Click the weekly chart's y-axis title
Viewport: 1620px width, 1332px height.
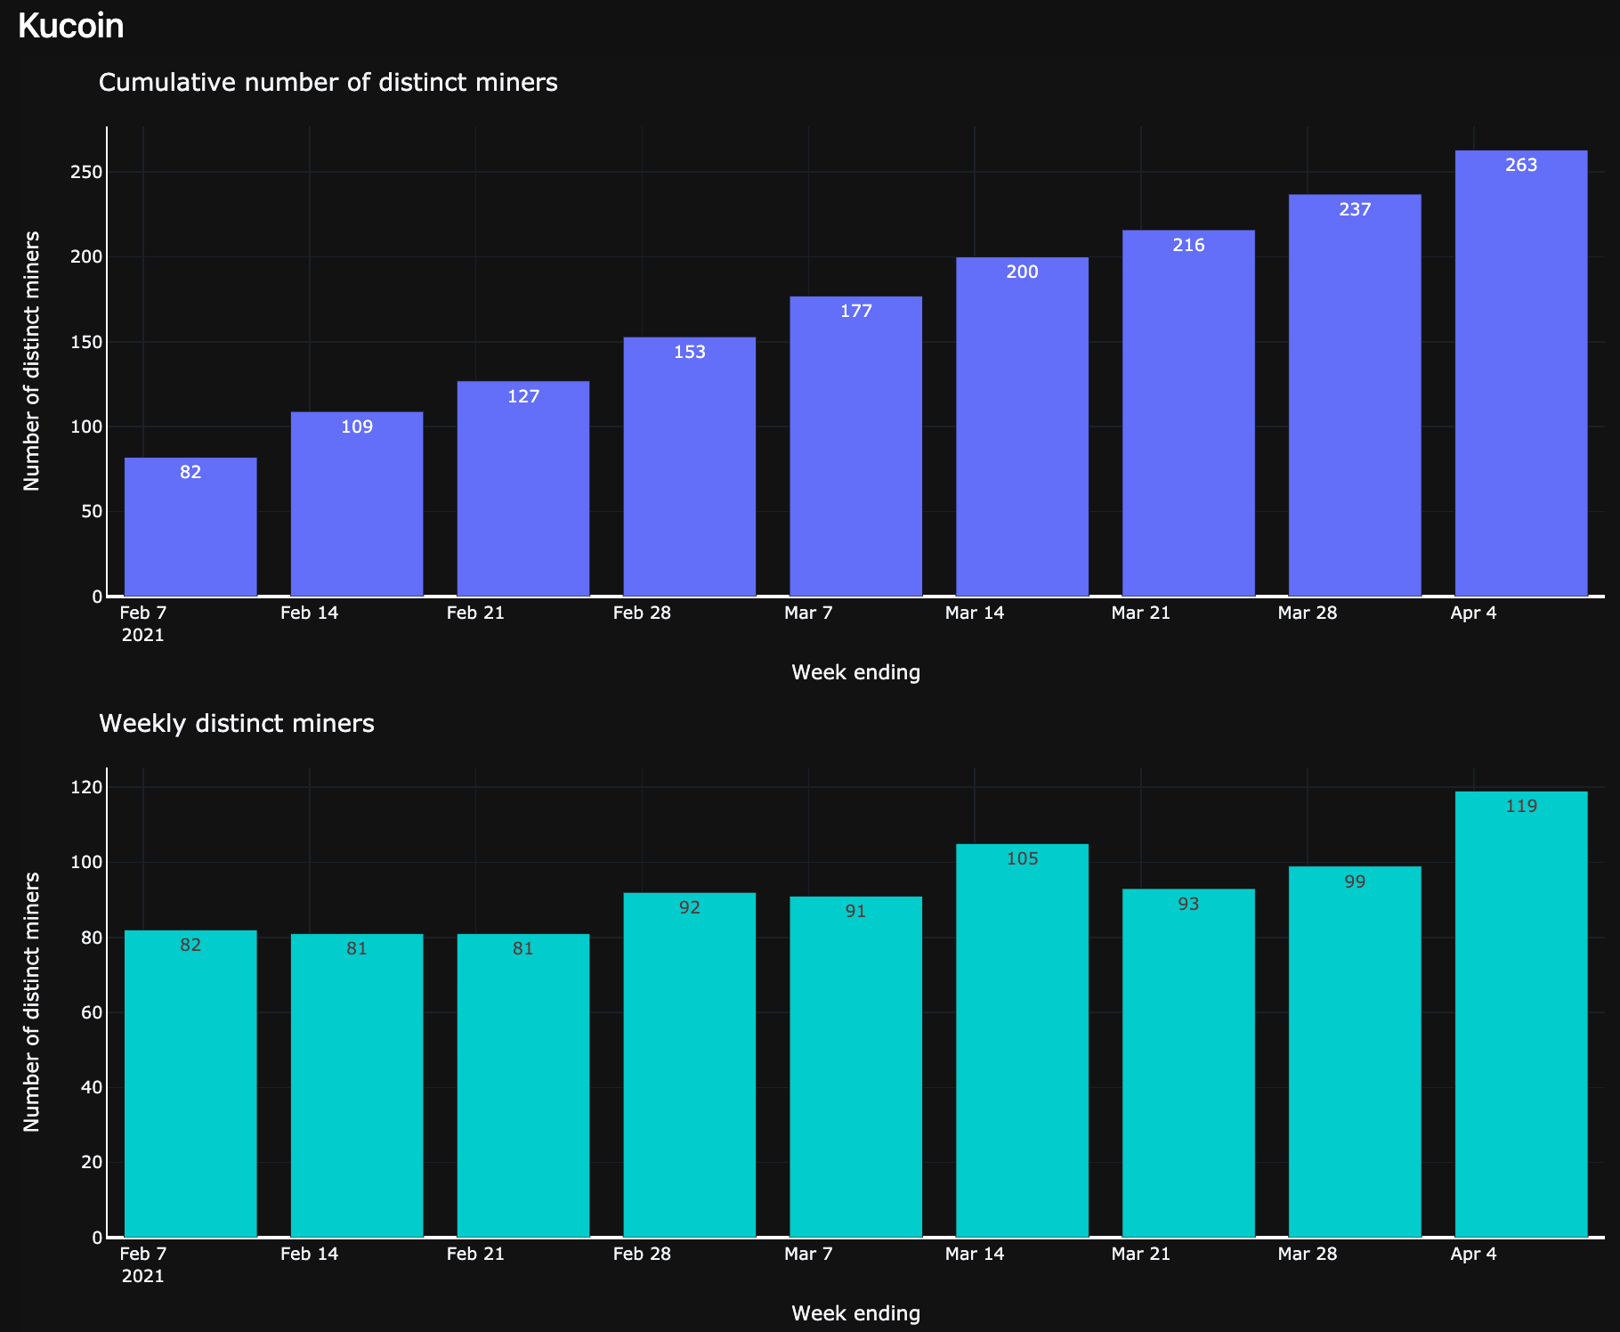(x=32, y=1002)
